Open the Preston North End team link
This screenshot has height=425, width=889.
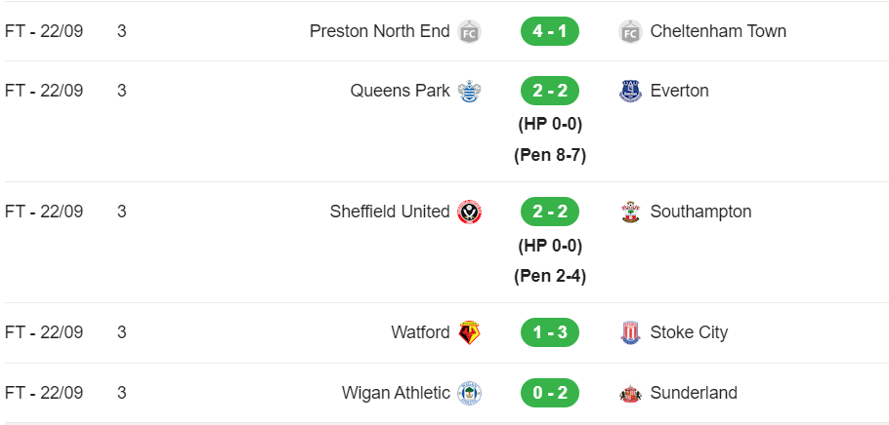tap(380, 31)
